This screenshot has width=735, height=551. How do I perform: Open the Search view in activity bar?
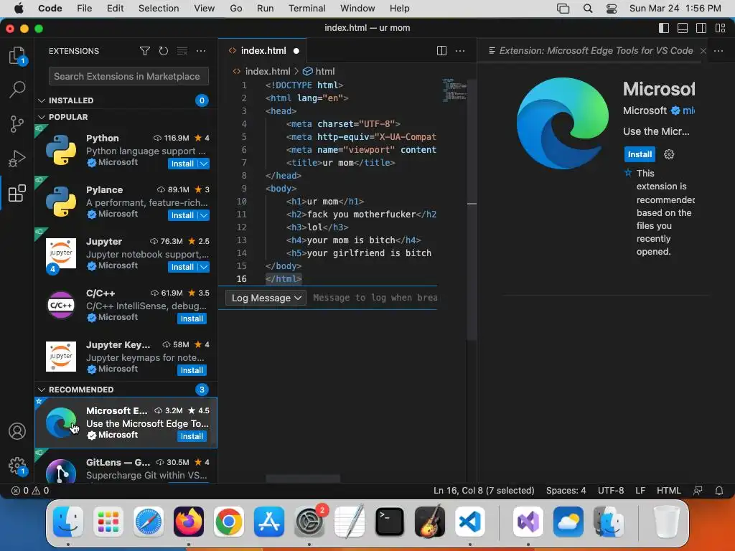pyautogui.click(x=17, y=90)
